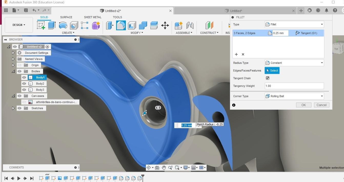Screen dimensions: 344x182
Task: Click the Look At navigation icon
Action: pyautogui.click(x=157, y=168)
